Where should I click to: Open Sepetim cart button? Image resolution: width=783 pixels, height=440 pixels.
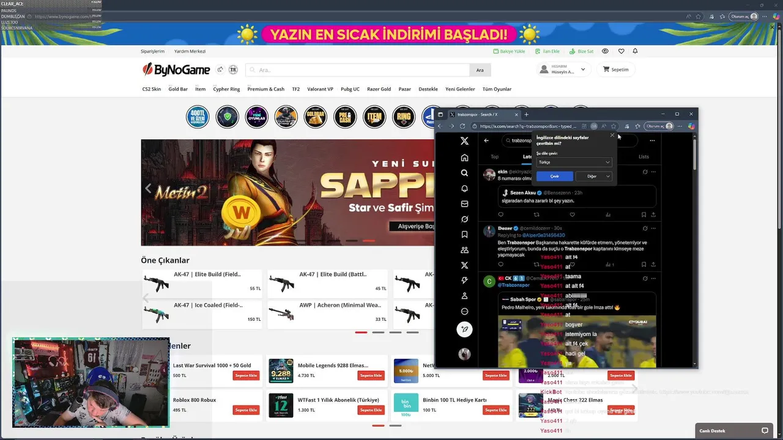click(616, 70)
